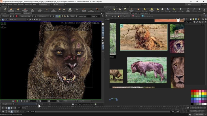This screenshot has width=207, height=116.
Task: Open the ACES color space dropdown
Action: tap(70, 101)
